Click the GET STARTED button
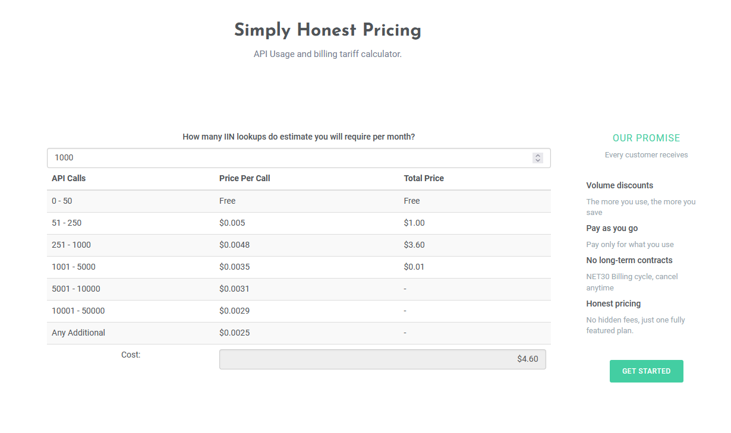731x433 pixels. click(646, 371)
